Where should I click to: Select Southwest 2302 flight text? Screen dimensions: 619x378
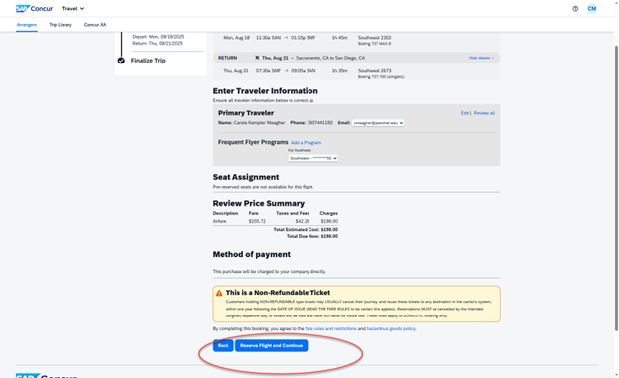(x=374, y=38)
